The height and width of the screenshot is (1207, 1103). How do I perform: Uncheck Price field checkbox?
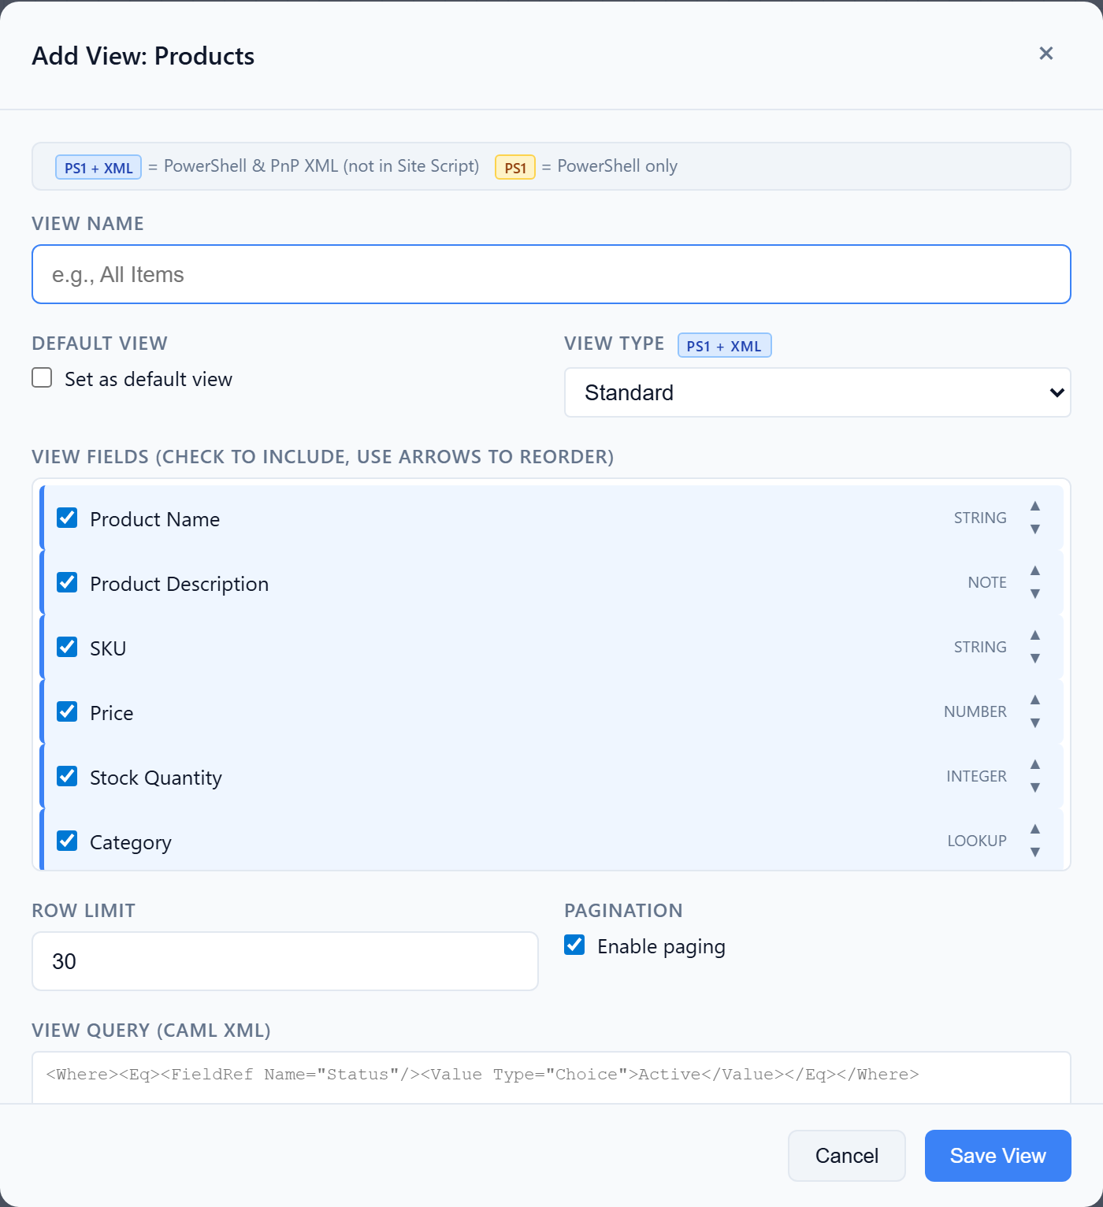pyautogui.click(x=67, y=711)
